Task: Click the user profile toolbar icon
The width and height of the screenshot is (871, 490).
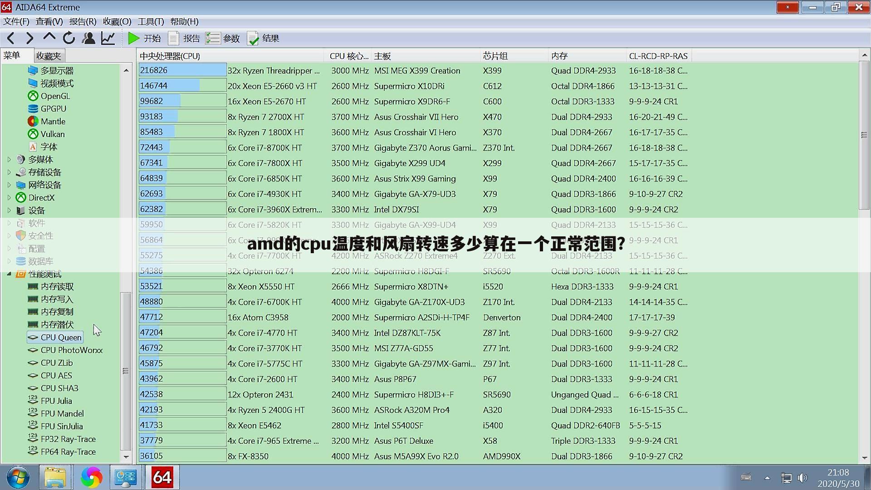Action: (88, 38)
